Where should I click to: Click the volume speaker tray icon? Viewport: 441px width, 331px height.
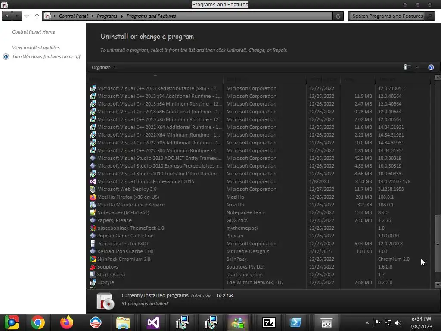[398, 323]
